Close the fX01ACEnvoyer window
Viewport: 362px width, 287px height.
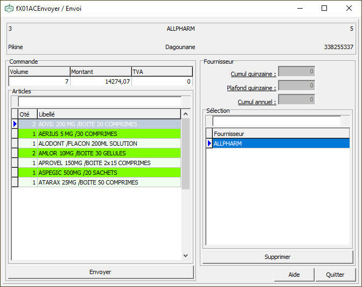pos(349,8)
